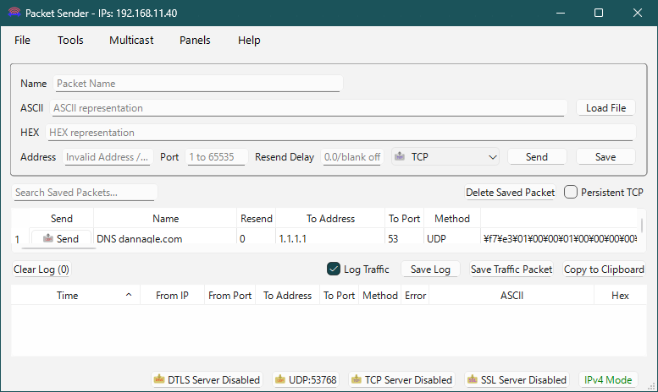Toggle the IPv4 Mode button

(606, 380)
